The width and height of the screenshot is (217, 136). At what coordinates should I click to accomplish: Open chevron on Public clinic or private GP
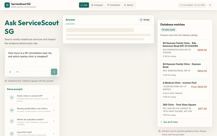[x=54, y=97]
